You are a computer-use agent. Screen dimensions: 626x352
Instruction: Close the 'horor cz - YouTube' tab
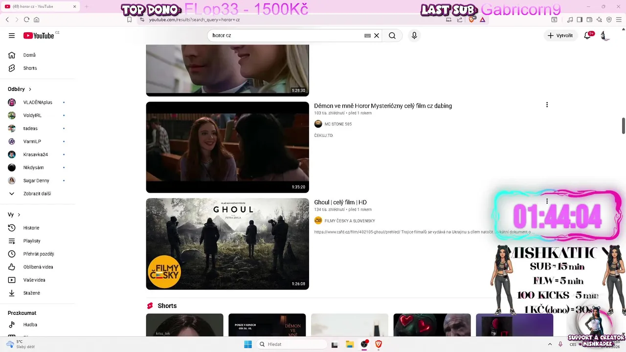pos(74,6)
